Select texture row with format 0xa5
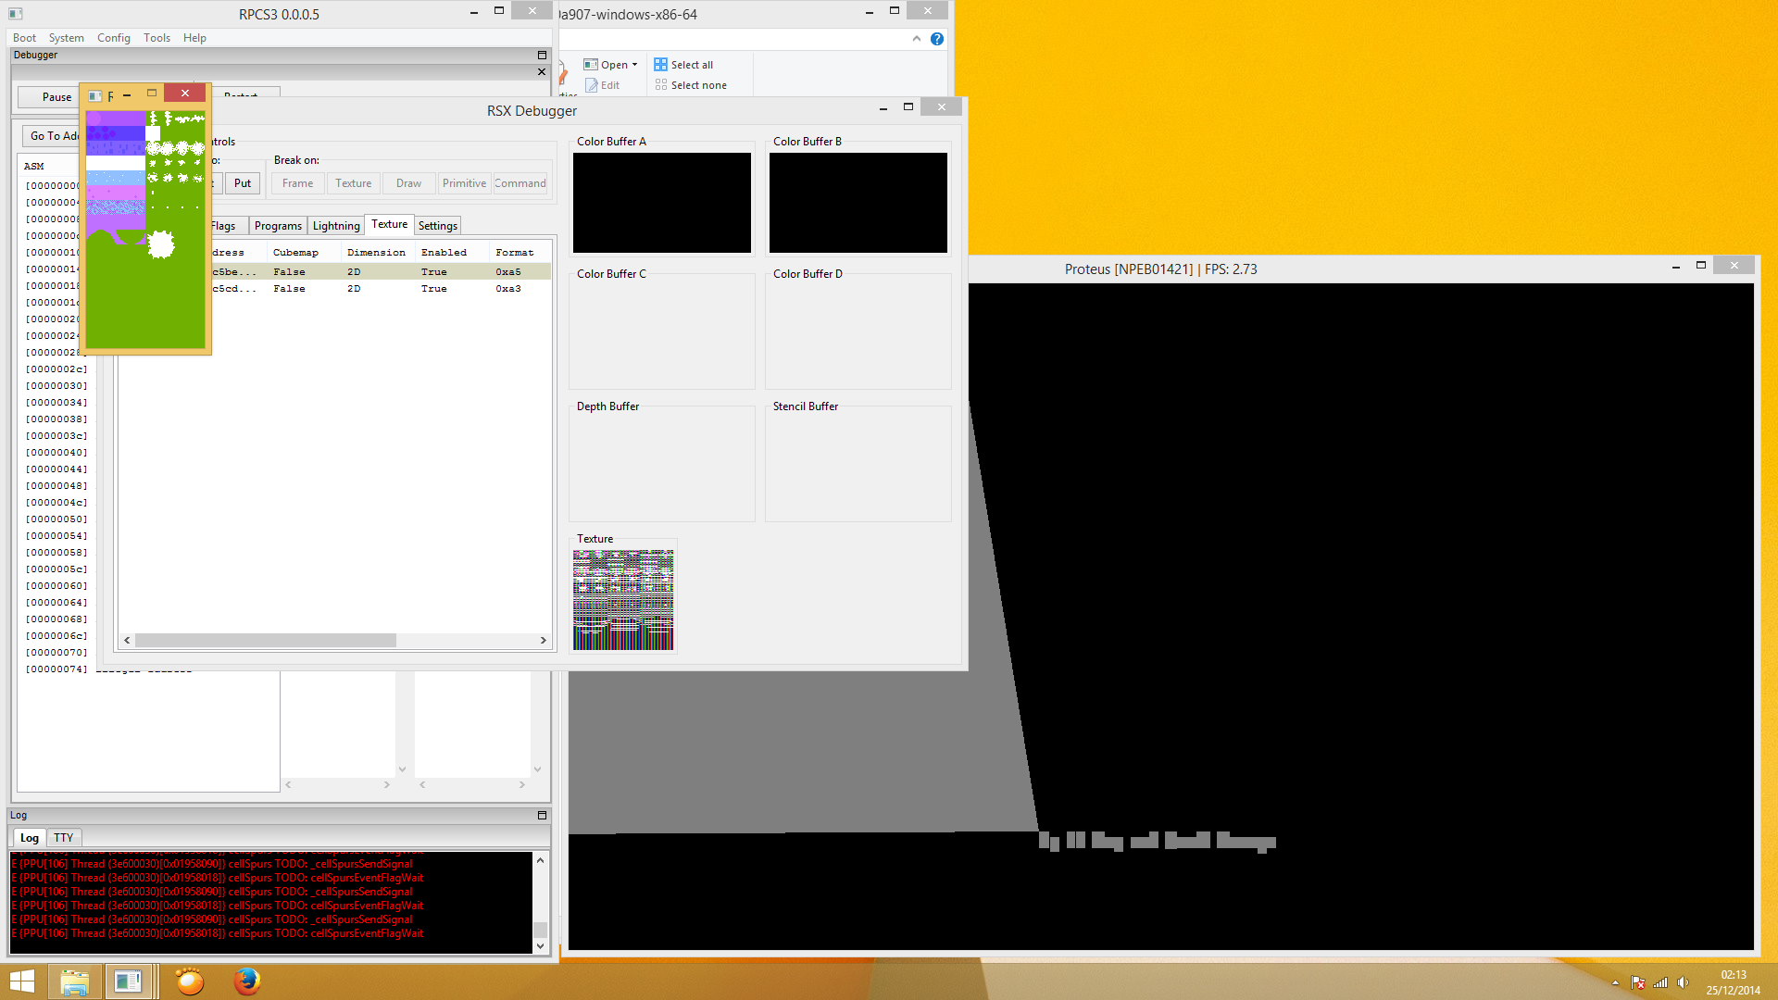This screenshot has width=1778, height=1000. 380,272
